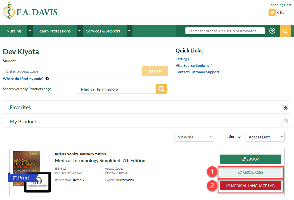The height and width of the screenshot is (200, 294).
Task: Click the ISBN 978-1-7196-4616-1 text
Action: [x=69, y=173]
